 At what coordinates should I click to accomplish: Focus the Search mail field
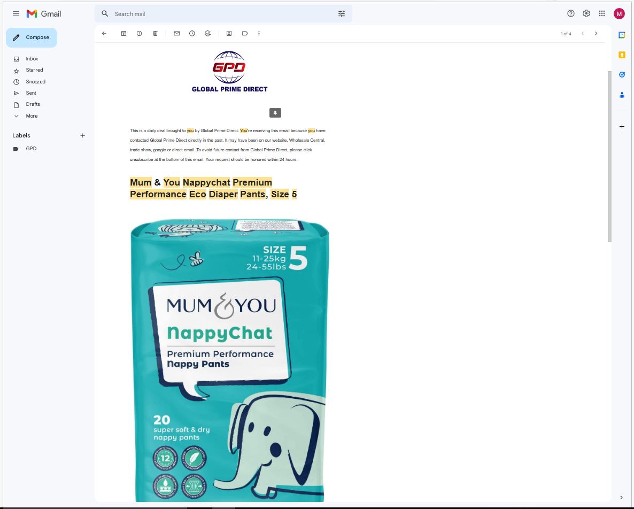(x=223, y=14)
